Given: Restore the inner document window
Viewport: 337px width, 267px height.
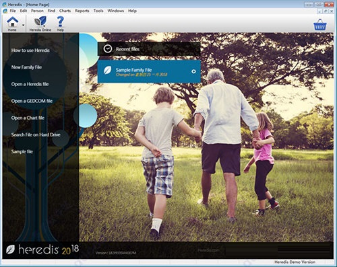Looking at the screenshot, I should click(326, 11).
